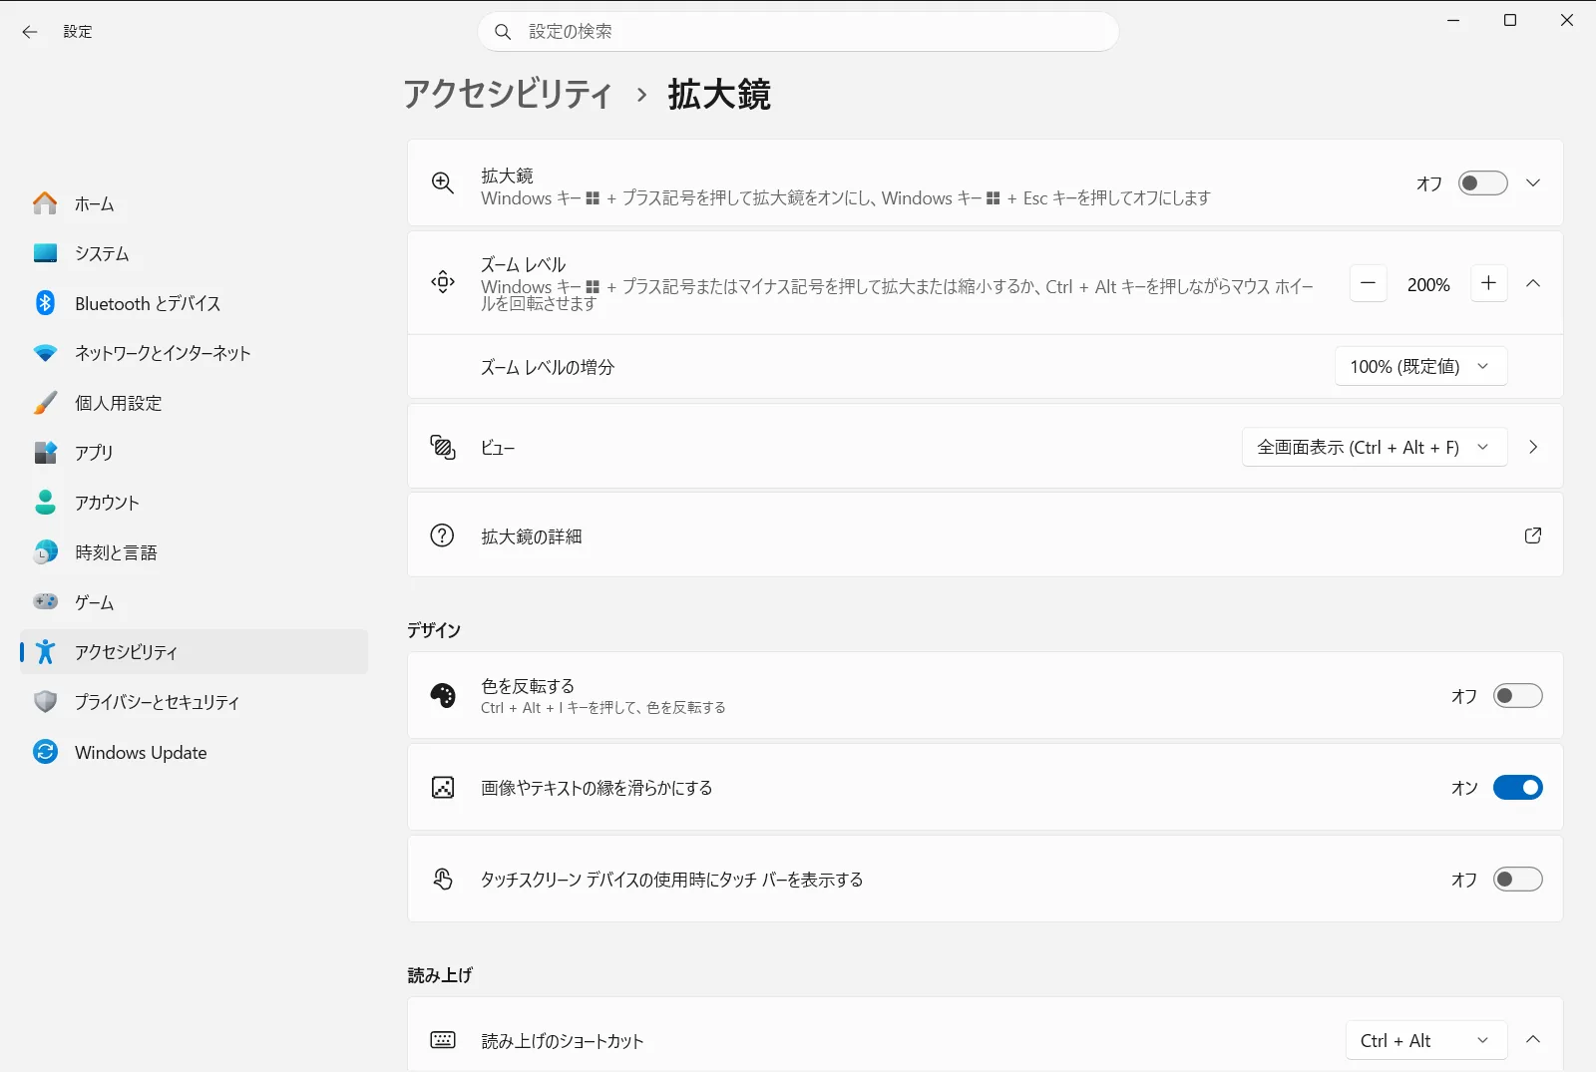Image resolution: width=1596 pixels, height=1072 pixels.
Task: Click the search magnifier icon
Action: pyautogui.click(x=504, y=32)
